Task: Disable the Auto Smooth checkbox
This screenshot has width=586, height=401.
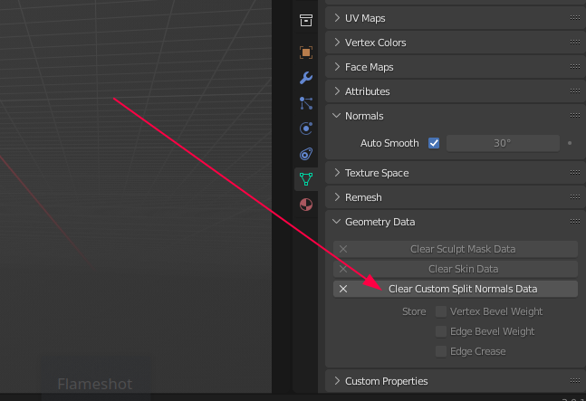Action: (434, 143)
